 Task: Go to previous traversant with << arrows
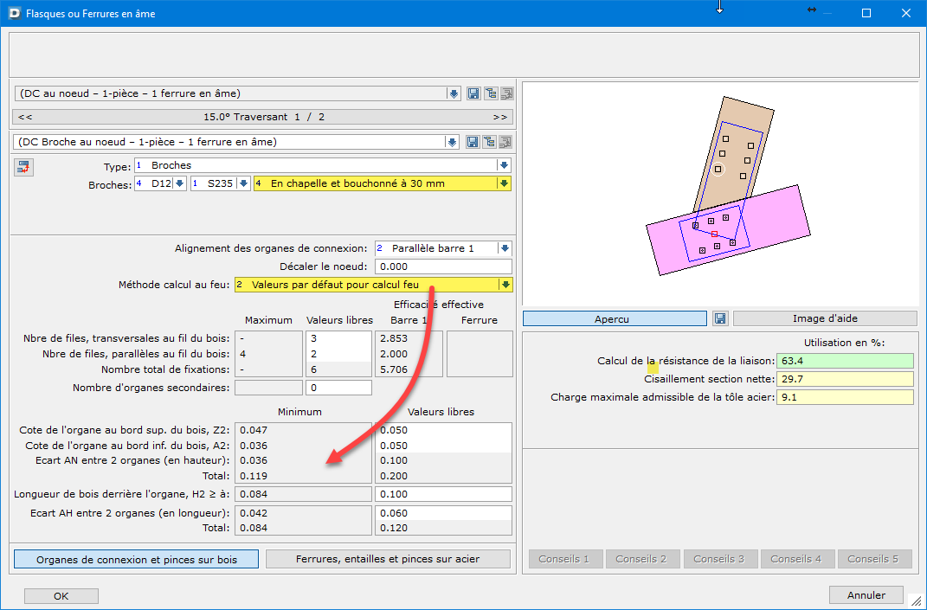[25, 117]
